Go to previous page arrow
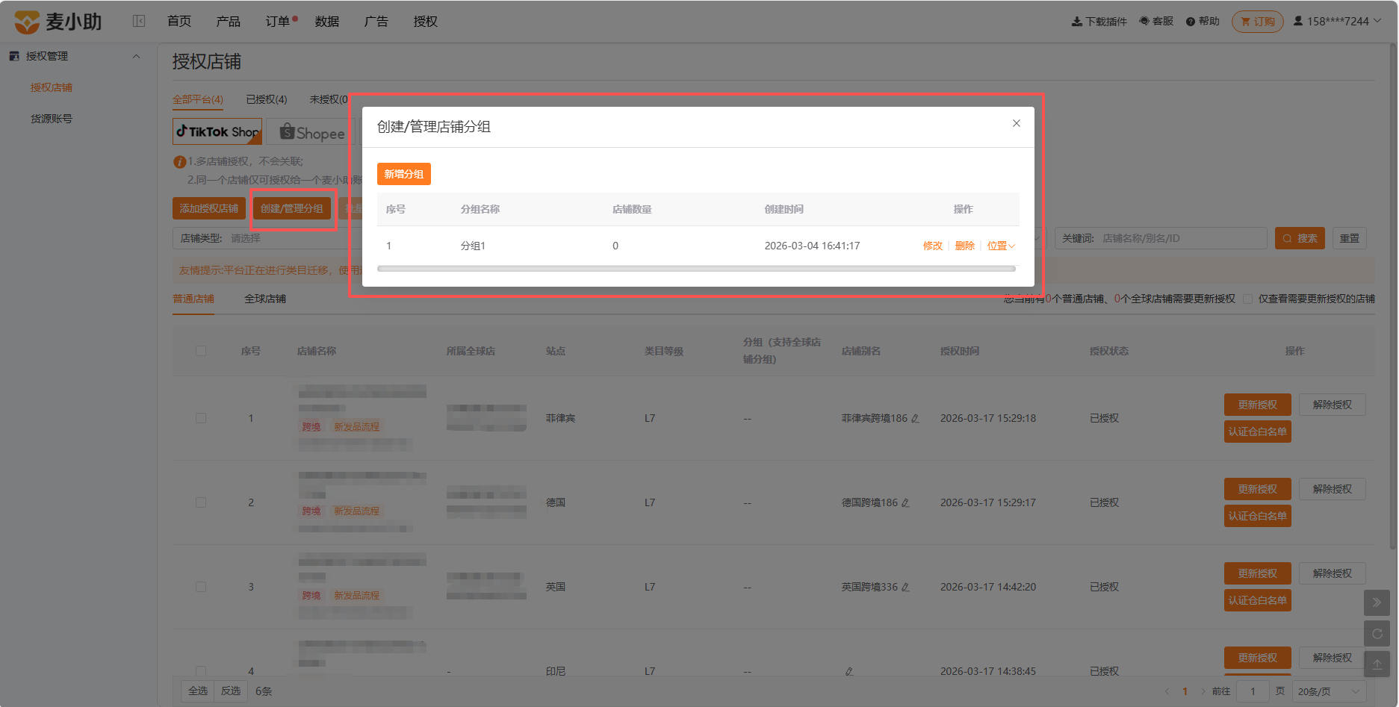 1167,691
